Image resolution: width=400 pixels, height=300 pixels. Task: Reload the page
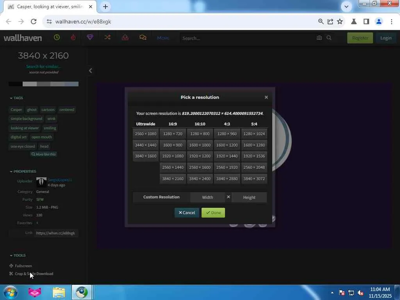(x=34, y=22)
